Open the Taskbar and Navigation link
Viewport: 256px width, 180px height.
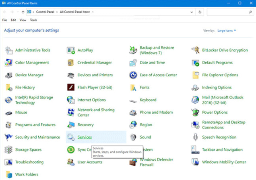(222, 149)
